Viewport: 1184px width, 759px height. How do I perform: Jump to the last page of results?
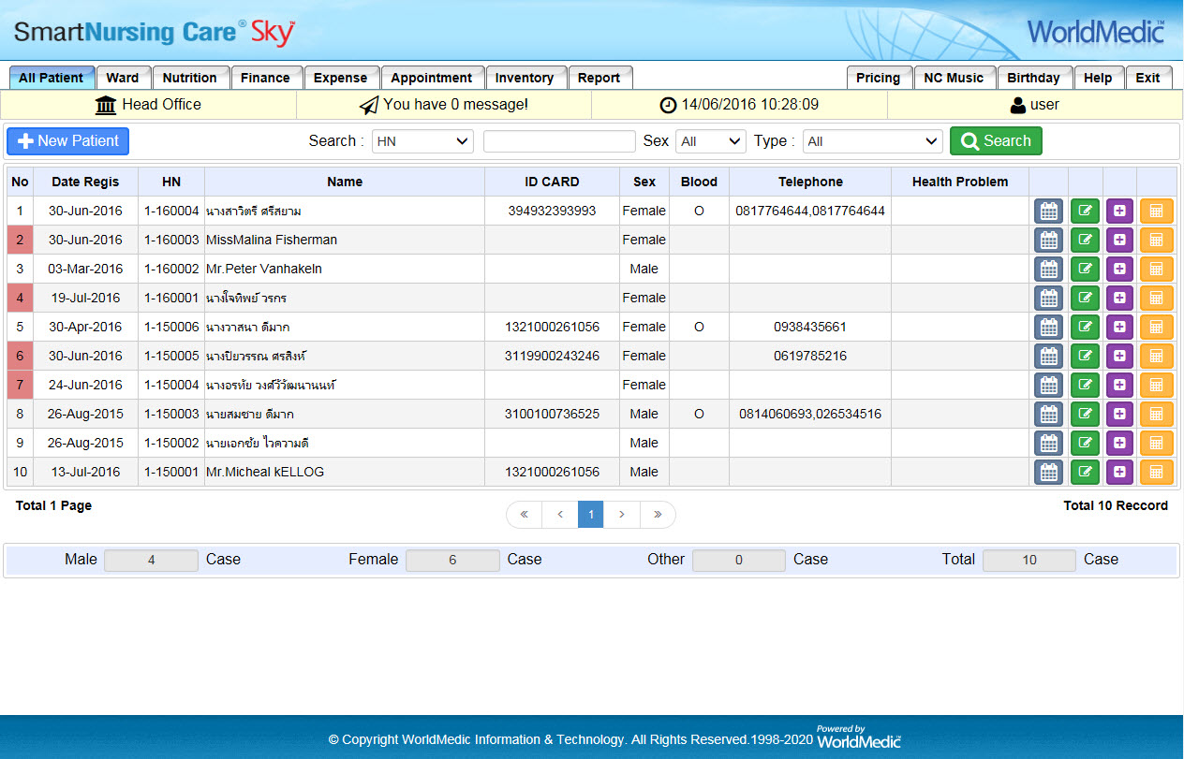coord(658,515)
